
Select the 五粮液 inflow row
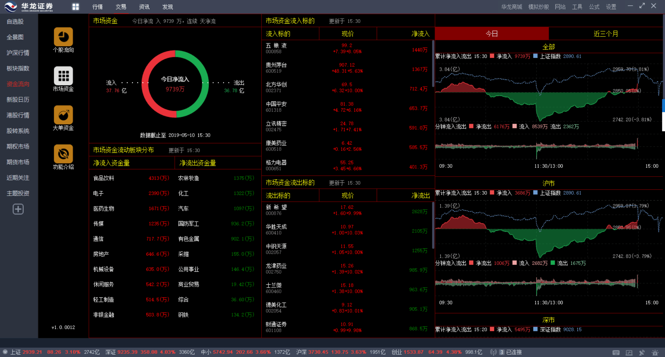[x=347, y=49]
